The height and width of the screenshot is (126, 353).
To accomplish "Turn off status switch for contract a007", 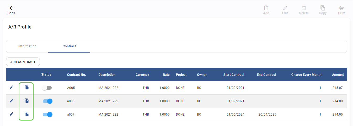I will [47, 114].
